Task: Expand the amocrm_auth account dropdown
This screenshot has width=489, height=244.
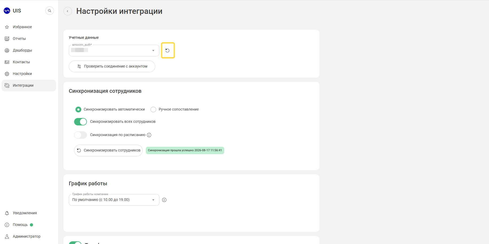Action: (x=114, y=51)
